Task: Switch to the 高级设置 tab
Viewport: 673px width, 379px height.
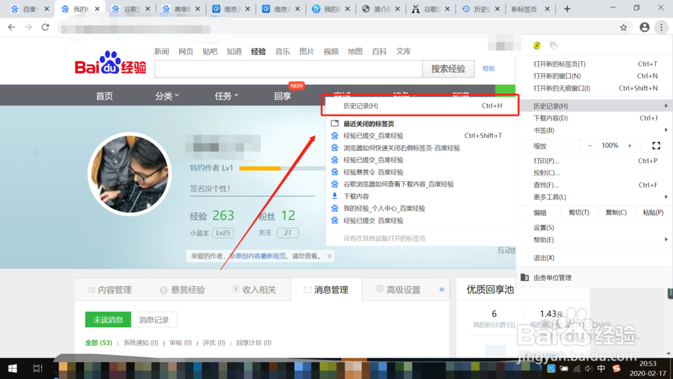Action: (x=398, y=289)
